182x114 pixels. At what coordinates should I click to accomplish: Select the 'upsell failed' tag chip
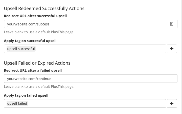click(17, 103)
